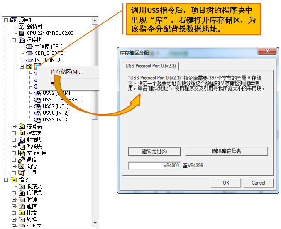Click the 符号表 folder icon

[x=22, y=126]
